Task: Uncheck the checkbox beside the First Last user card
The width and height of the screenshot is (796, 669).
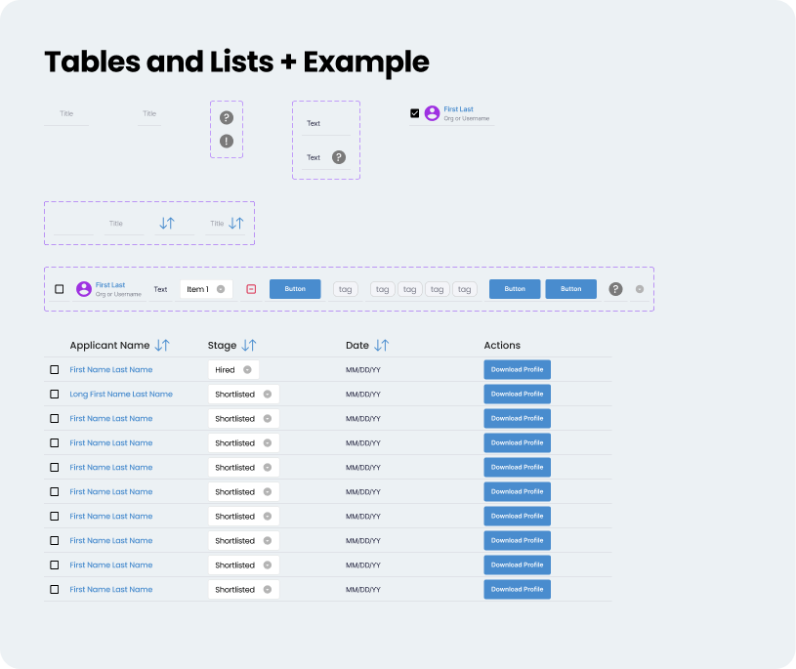Action: tap(413, 111)
